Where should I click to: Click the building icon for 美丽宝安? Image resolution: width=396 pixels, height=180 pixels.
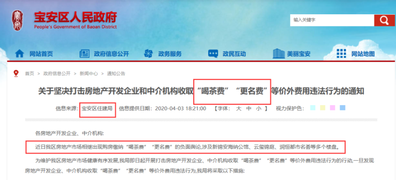278,53
